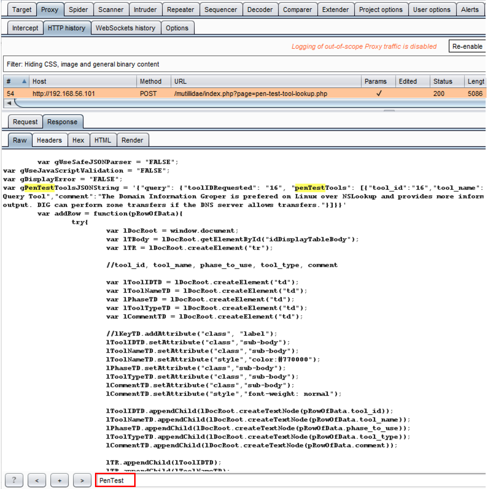Viewport: 488px width, 489px height.
Task: Open WebSockets history sub-tab
Action: [x=125, y=28]
